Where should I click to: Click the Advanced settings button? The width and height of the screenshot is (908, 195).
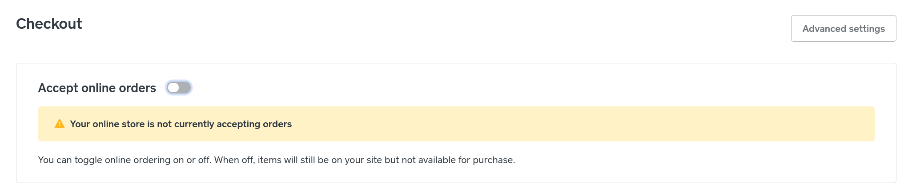(x=843, y=28)
